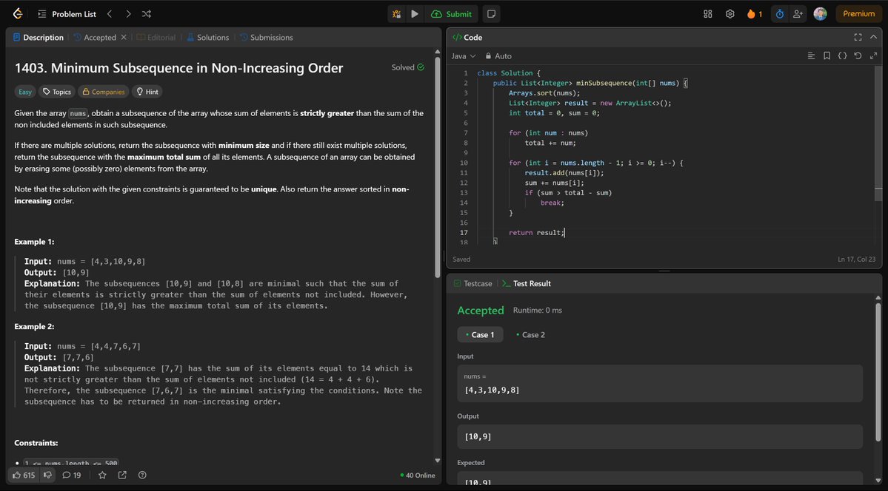Share the problem with share icon
This screenshot has width=888, height=491.
coord(122,475)
